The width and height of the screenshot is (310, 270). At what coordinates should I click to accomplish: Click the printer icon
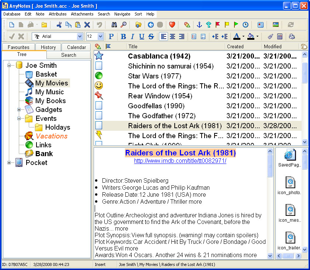click(292, 36)
